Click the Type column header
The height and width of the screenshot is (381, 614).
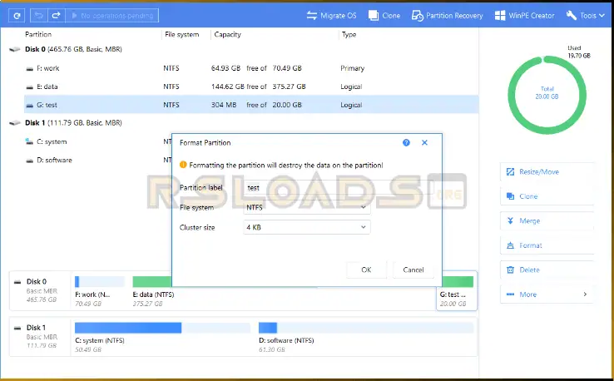349,34
